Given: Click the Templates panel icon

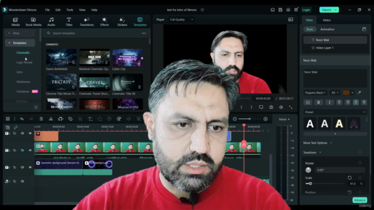Looking at the screenshot, I should pos(140,19).
